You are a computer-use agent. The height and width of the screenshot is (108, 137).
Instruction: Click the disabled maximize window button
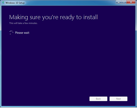(124, 2)
